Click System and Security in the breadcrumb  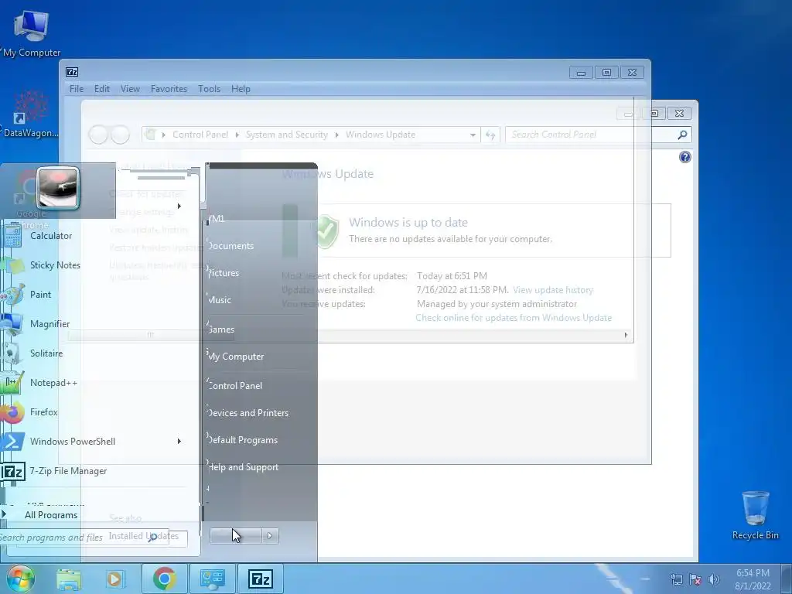[x=286, y=135]
